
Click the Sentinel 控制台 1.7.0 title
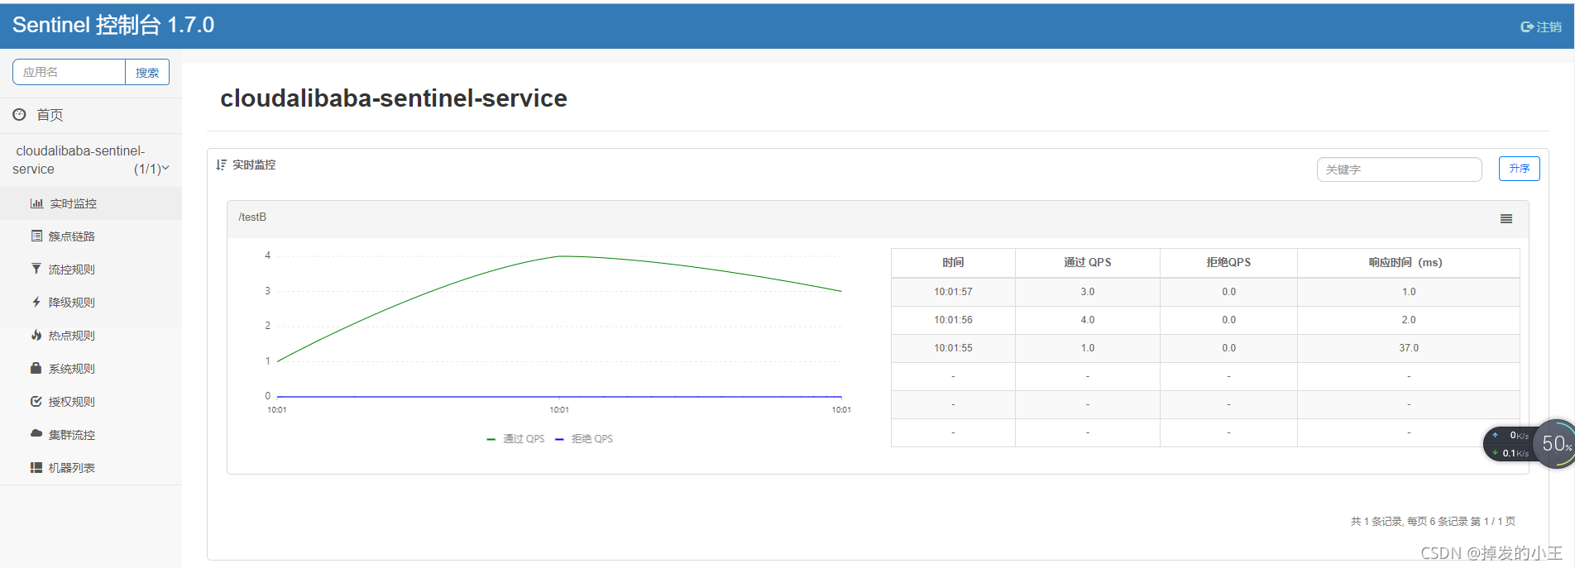(x=113, y=26)
